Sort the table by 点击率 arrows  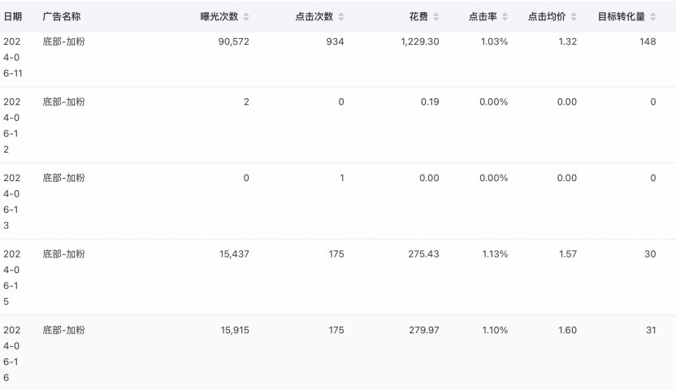tap(505, 17)
